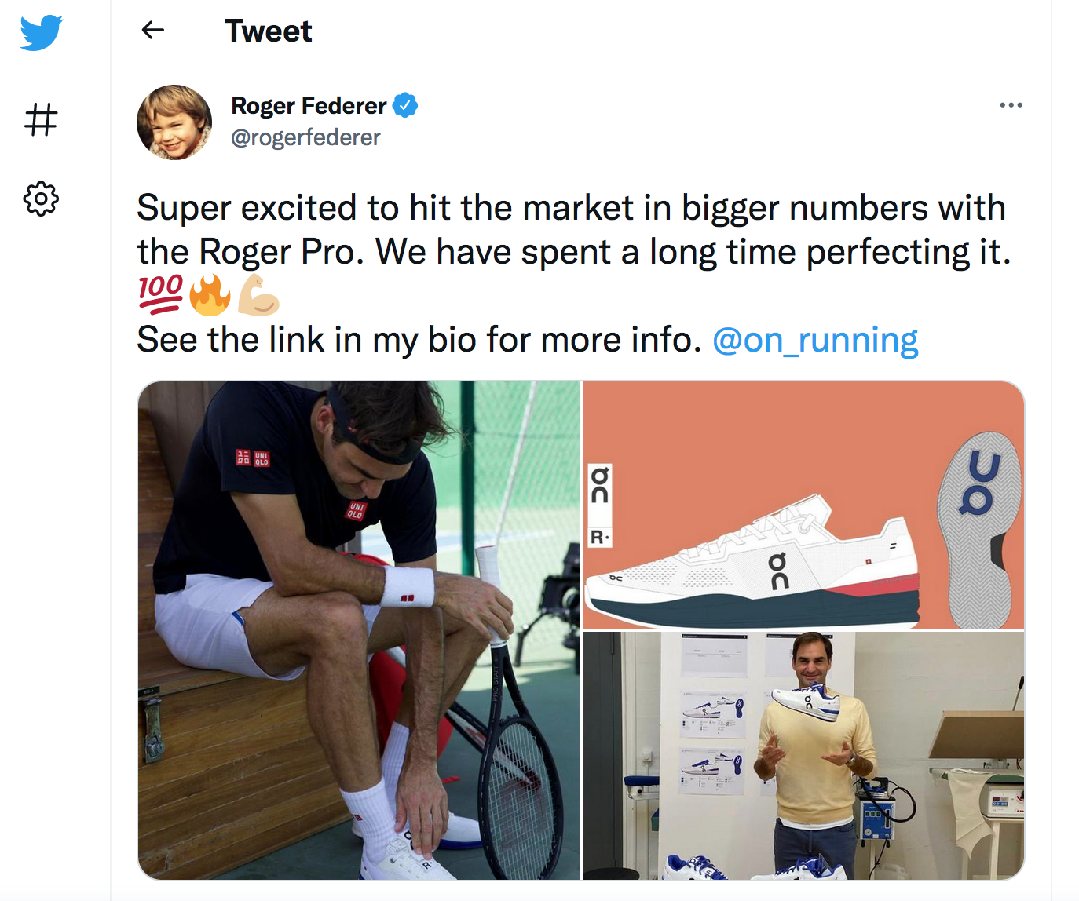Click the Tweet header title

(268, 31)
